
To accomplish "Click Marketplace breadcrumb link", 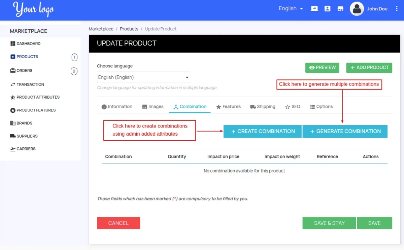I will [101, 29].
